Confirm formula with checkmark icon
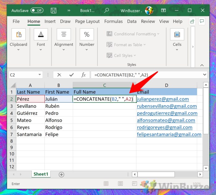The width and height of the screenshot is (216, 195). point(72,75)
